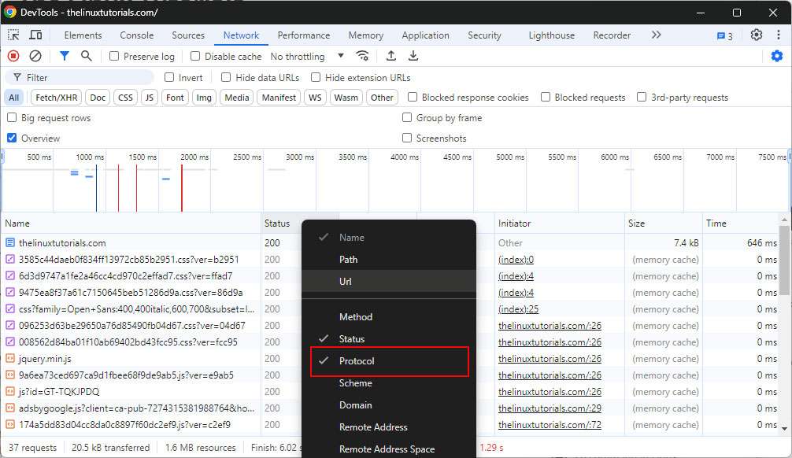Screen dimensions: 792x458
Task: Filter by Fetch/XHR type
Action: [57, 98]
